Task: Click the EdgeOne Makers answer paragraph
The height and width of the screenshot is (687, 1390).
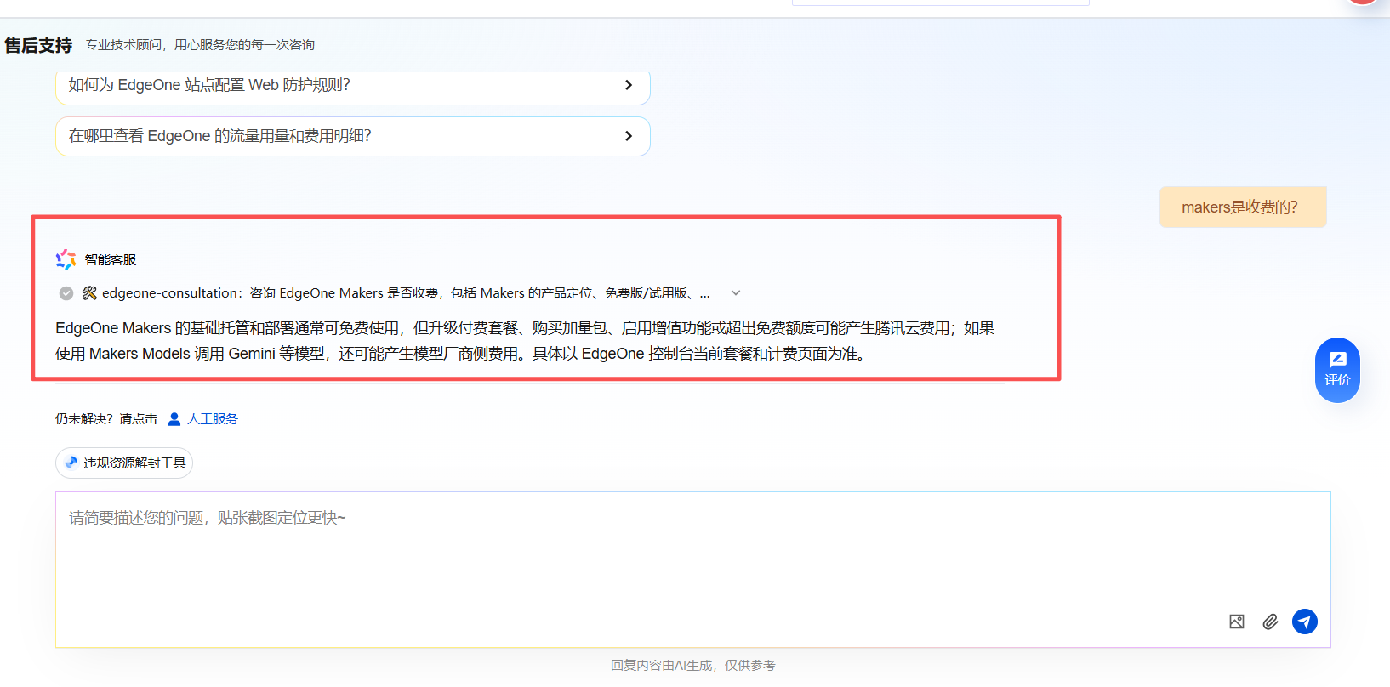Action: [x=525, y=341]
